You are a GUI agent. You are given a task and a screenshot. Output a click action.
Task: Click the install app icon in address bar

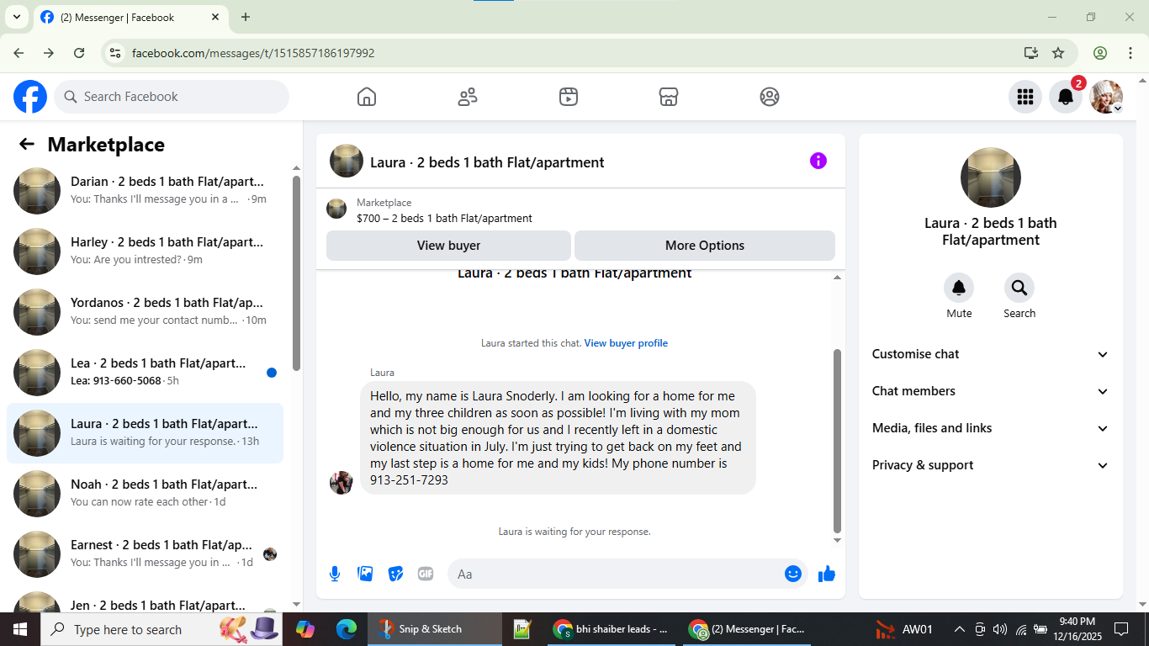(1031, 53)
